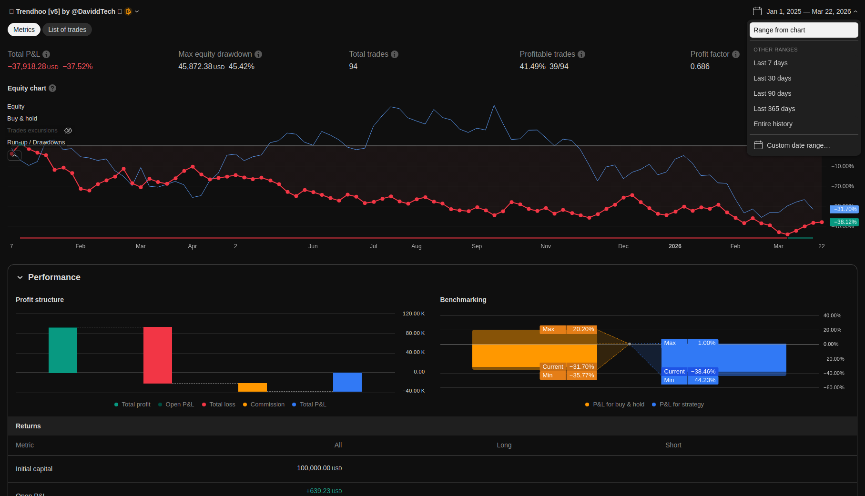Screen dimensions: 865x496
Task: Open strategy dropdown chevron beside Trendhoo title
Action: (x=137, y=11)
